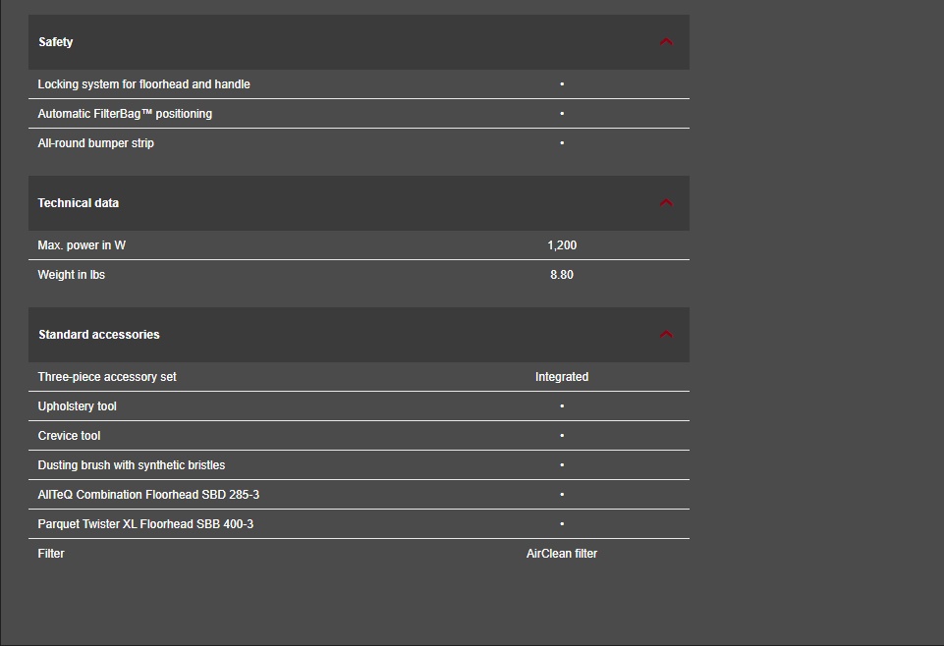944x646 pixels.
Task: Click the Crevice tool label
Action: 70,436
